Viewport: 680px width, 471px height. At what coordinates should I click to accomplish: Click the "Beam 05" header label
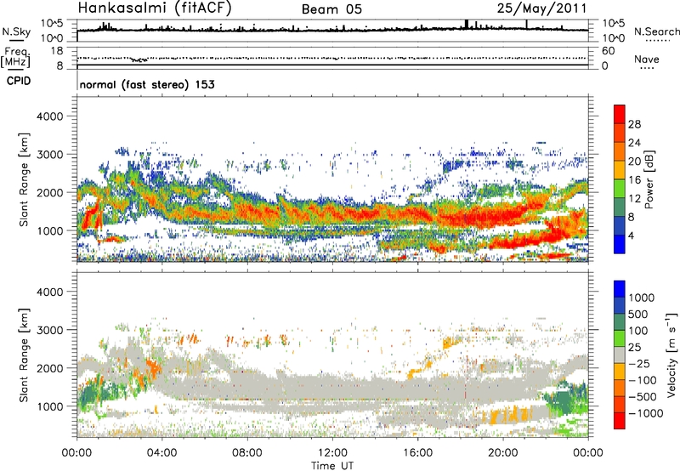(x=331, y=9)
